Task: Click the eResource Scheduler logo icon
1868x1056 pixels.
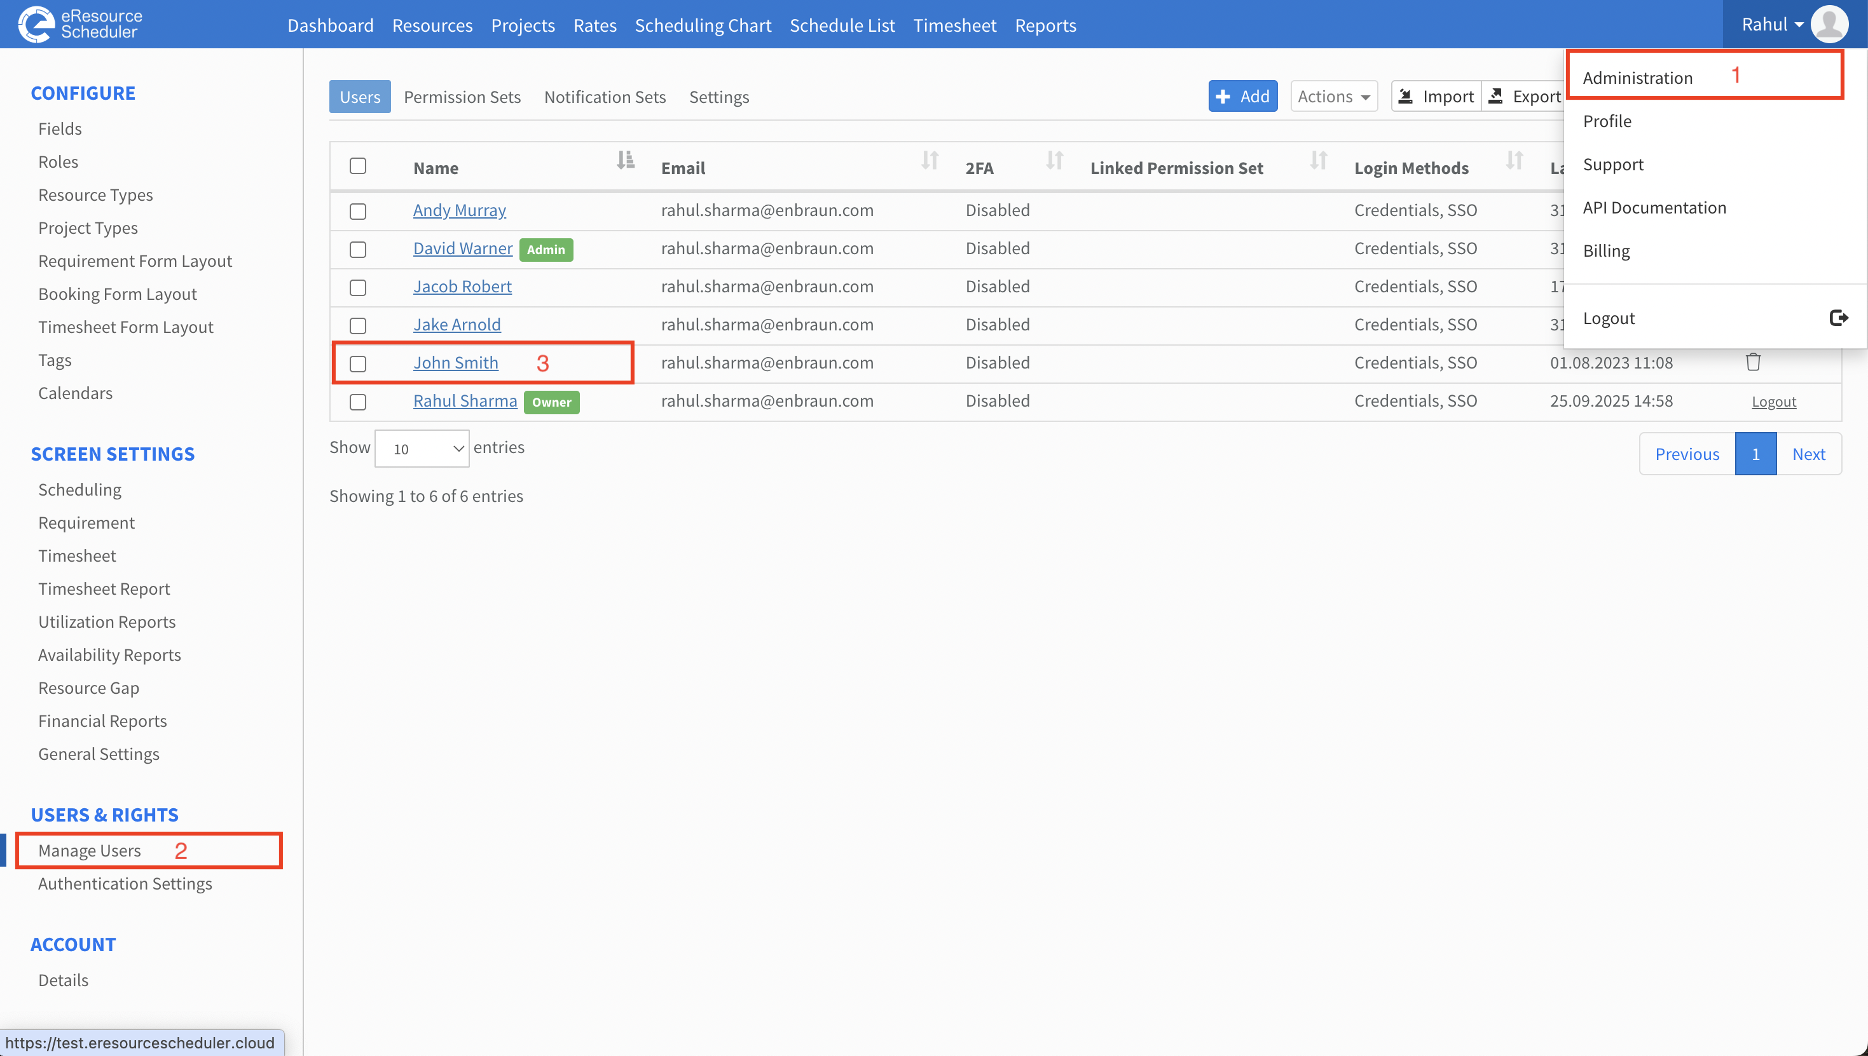Action: [x=36, y=24]
